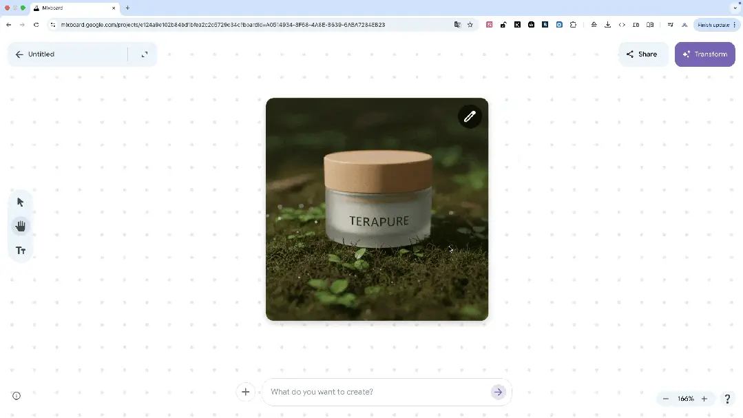743x418 pixels.
Task: Click the plus add button beside the prompt
Action: [x=245, y=392]
